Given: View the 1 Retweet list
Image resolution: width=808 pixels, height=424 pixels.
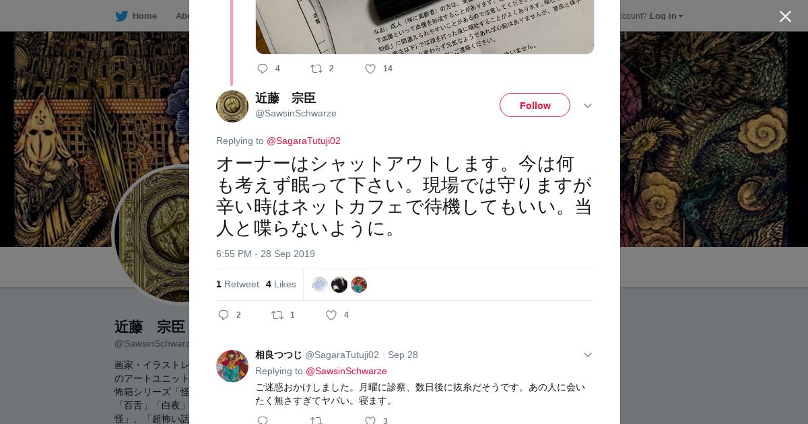Looking at the screenshot, I should click(x=238, y=284).
